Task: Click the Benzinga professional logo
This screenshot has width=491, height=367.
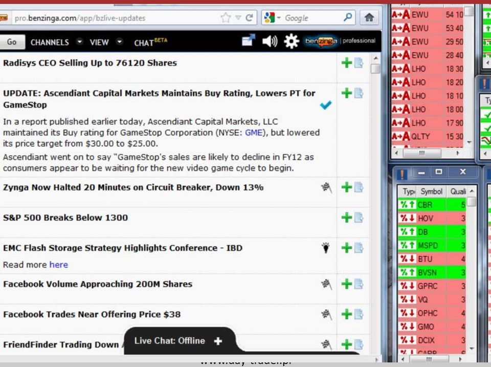Action: point(341,41)
